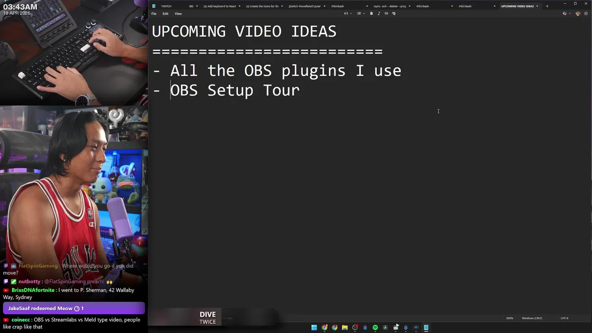Open the Windows Start menu
This screenshot has height=333, width=592.
[x=314, y=327]
